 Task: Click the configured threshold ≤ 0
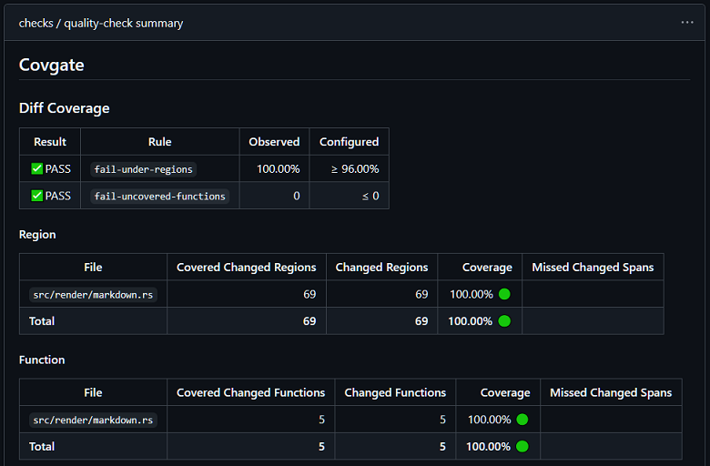pyautogui.click(x=370, y=196)
